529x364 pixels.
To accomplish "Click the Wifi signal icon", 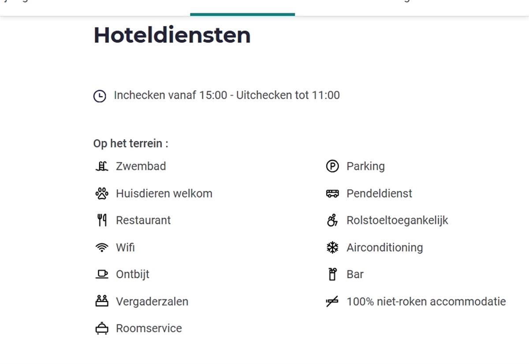I will [102, 247].
